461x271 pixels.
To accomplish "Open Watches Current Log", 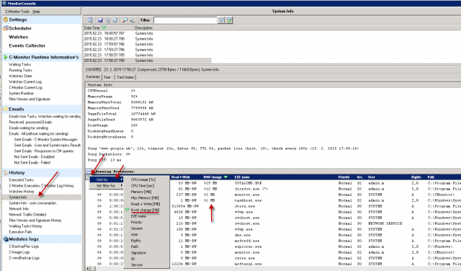I will pyautogui.click(x=25, y=81).
